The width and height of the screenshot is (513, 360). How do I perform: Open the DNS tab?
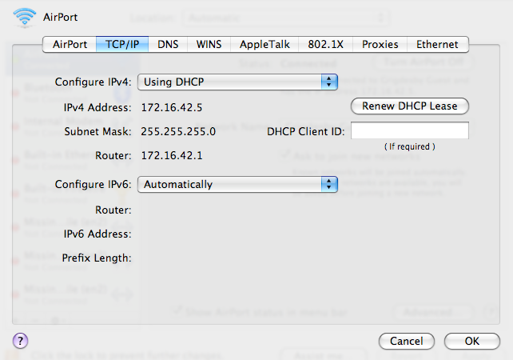click(168, 45)
